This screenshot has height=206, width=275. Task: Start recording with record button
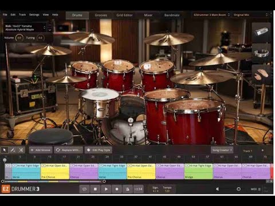point(117,189)
